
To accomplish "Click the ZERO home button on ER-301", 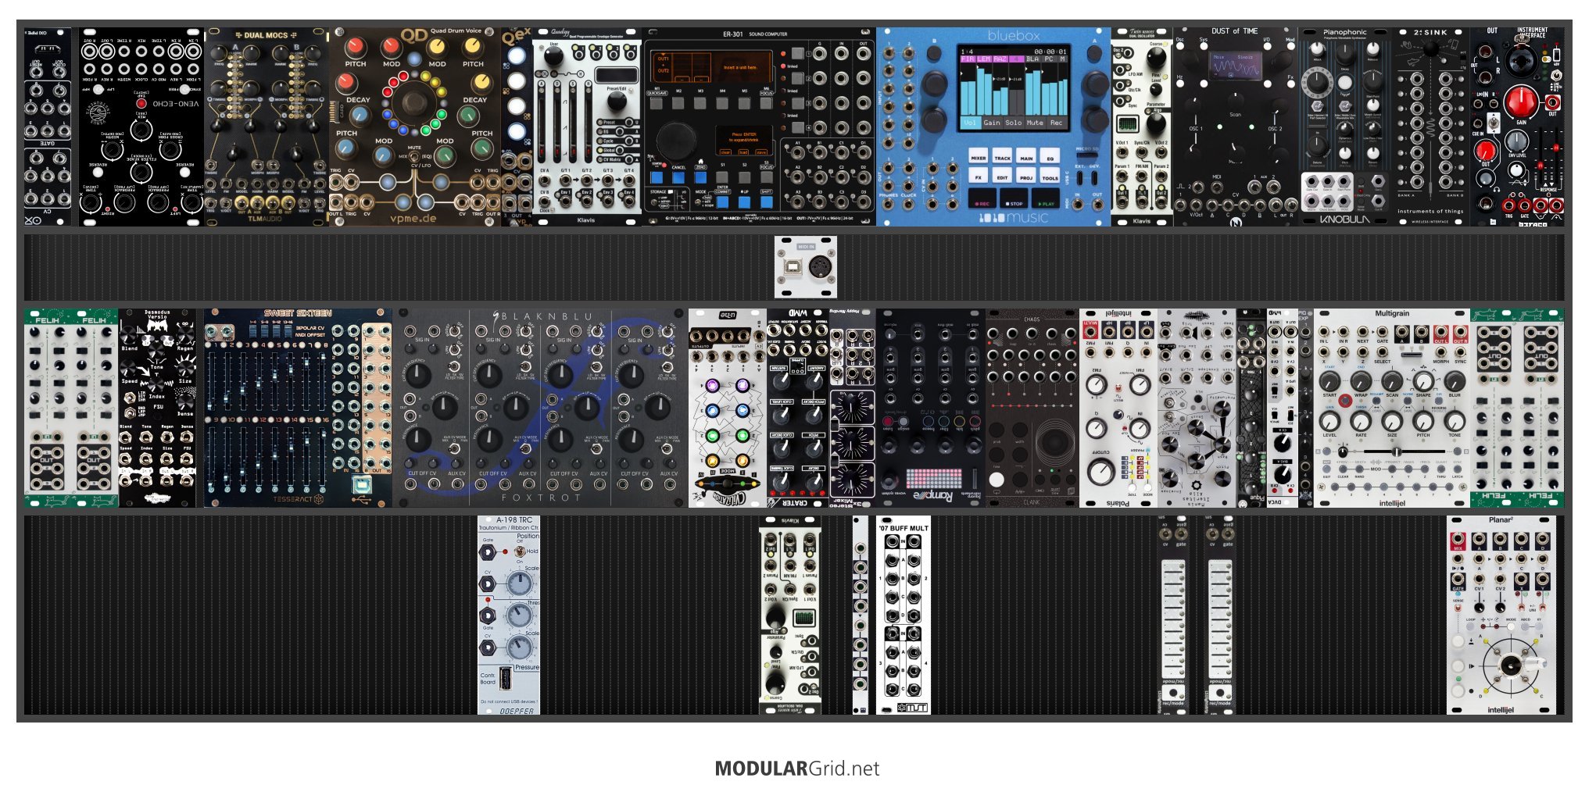I will (701, 178).
